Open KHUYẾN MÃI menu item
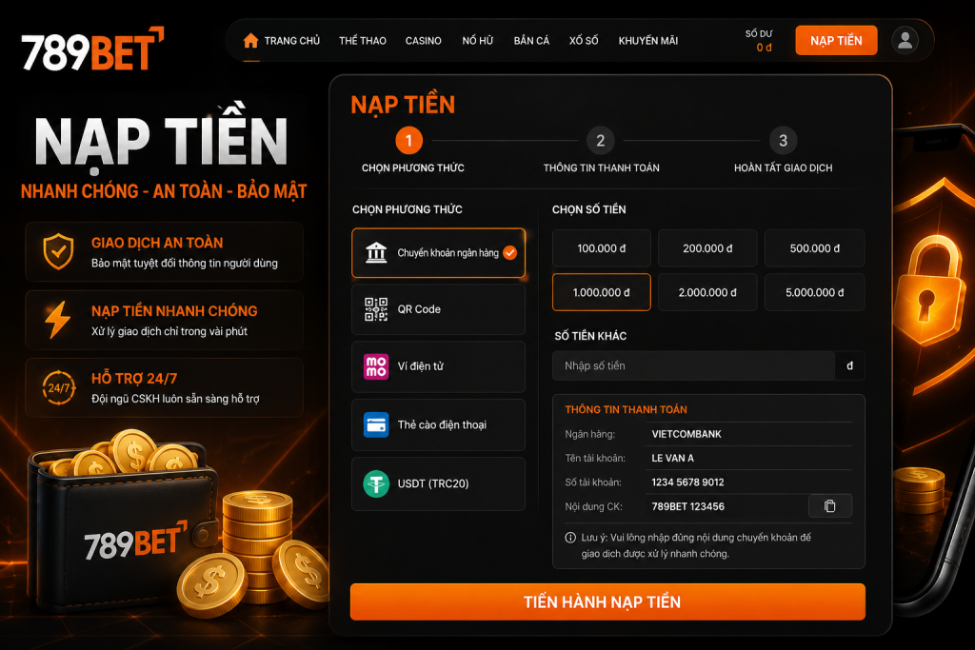Screen dimensions: 975x650 (647, 41)
